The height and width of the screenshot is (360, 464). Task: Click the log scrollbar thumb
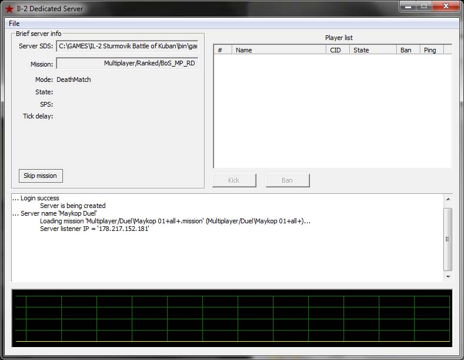click(x=448, y=239)
